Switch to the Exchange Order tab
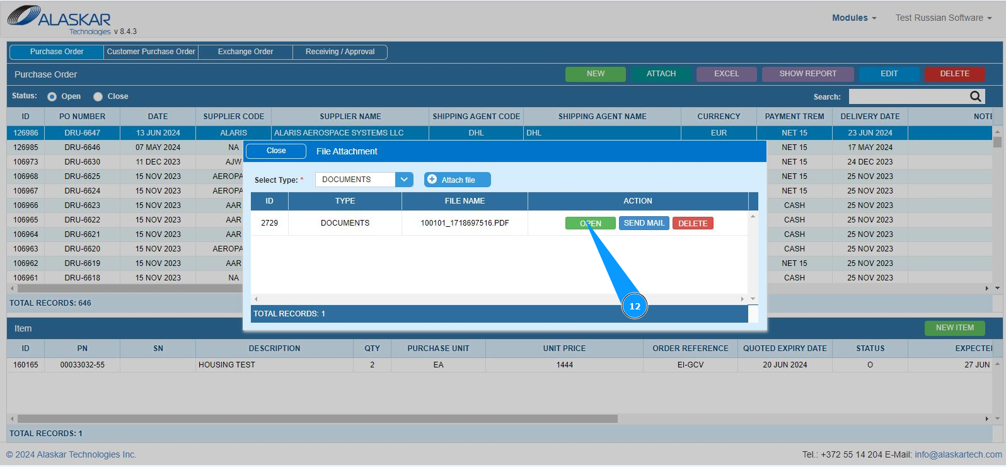 (x=246, y=52)
